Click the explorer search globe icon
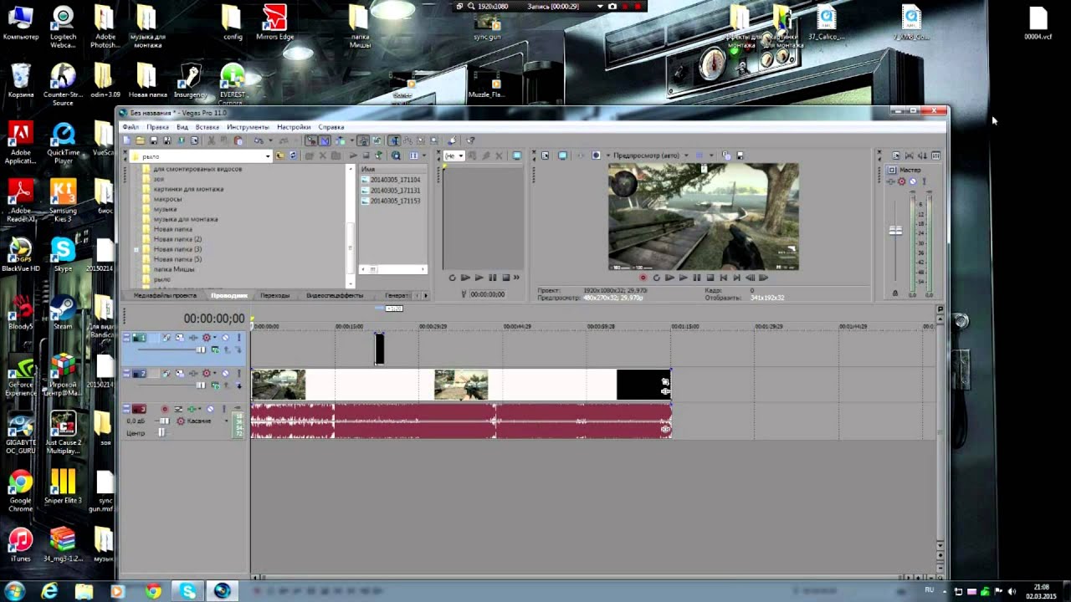 [x=396, y=156]
